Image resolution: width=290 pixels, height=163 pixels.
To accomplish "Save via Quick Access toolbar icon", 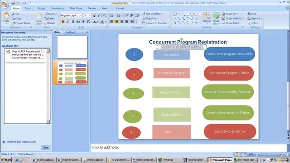I will [13, 3].
